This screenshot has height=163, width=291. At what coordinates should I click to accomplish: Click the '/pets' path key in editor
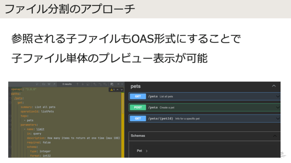18,98
